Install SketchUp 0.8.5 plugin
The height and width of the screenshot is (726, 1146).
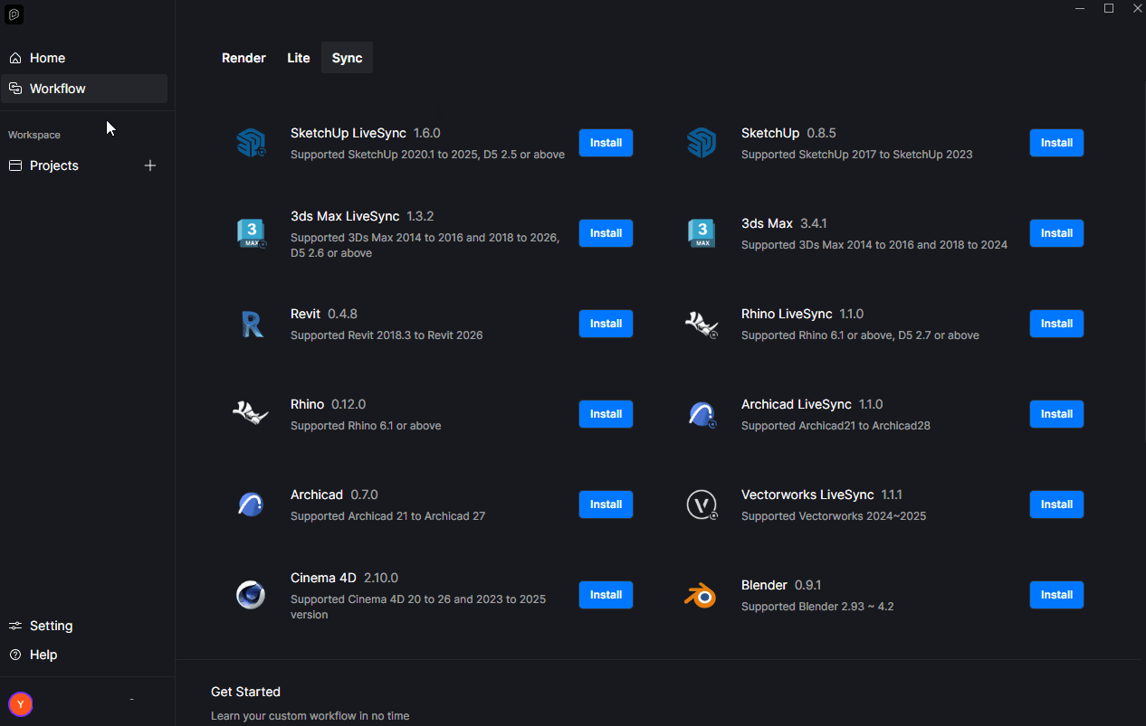click(x=1056, y=143)
